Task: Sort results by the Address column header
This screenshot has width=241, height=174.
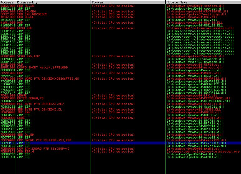Action: [x=8, y=2]
